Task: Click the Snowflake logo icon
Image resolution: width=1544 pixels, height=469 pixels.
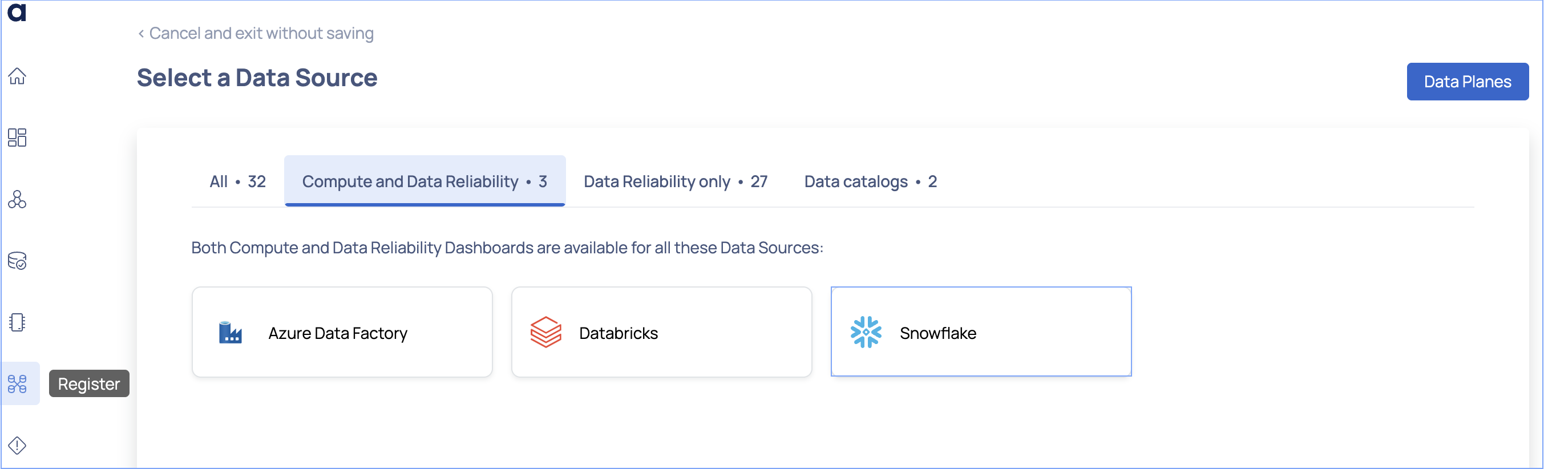Action: pos(866,333)
